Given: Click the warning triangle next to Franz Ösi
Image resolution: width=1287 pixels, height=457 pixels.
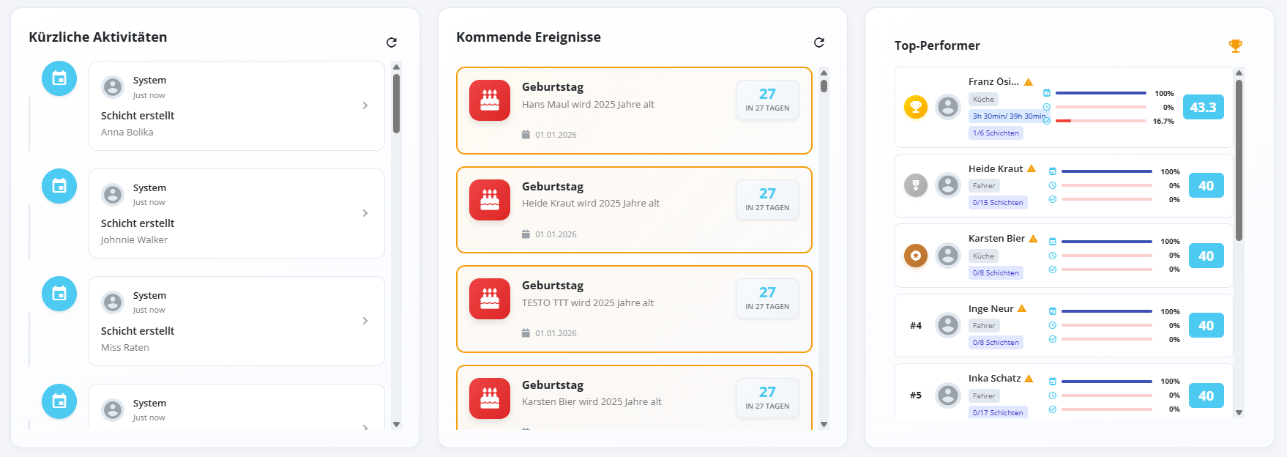Looking at the screenshot, I should pyautogui.click(x=1029, y=81).
